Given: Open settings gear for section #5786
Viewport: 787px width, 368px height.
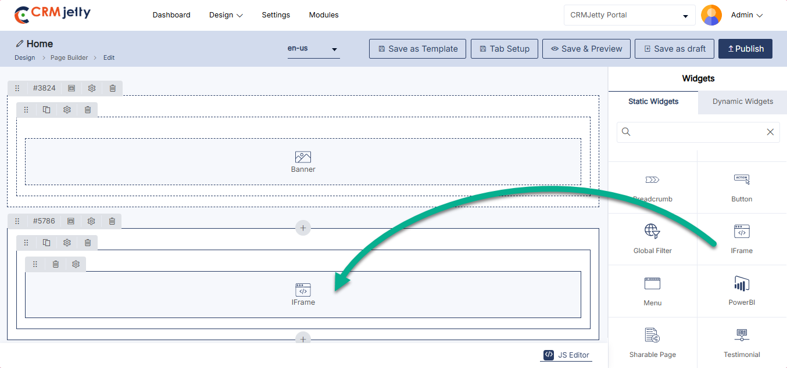Looking at the screenshot, I should 91,221.
